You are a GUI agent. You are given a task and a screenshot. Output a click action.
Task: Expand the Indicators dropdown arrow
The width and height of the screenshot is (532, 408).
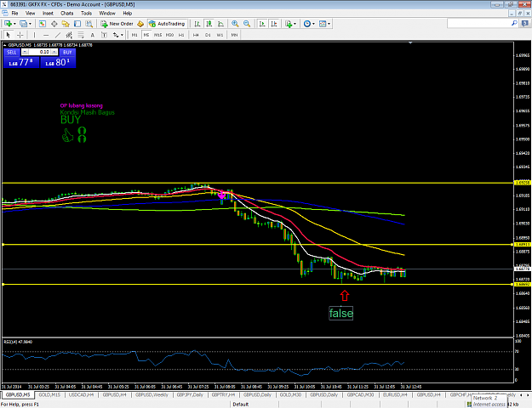(295, 24)
